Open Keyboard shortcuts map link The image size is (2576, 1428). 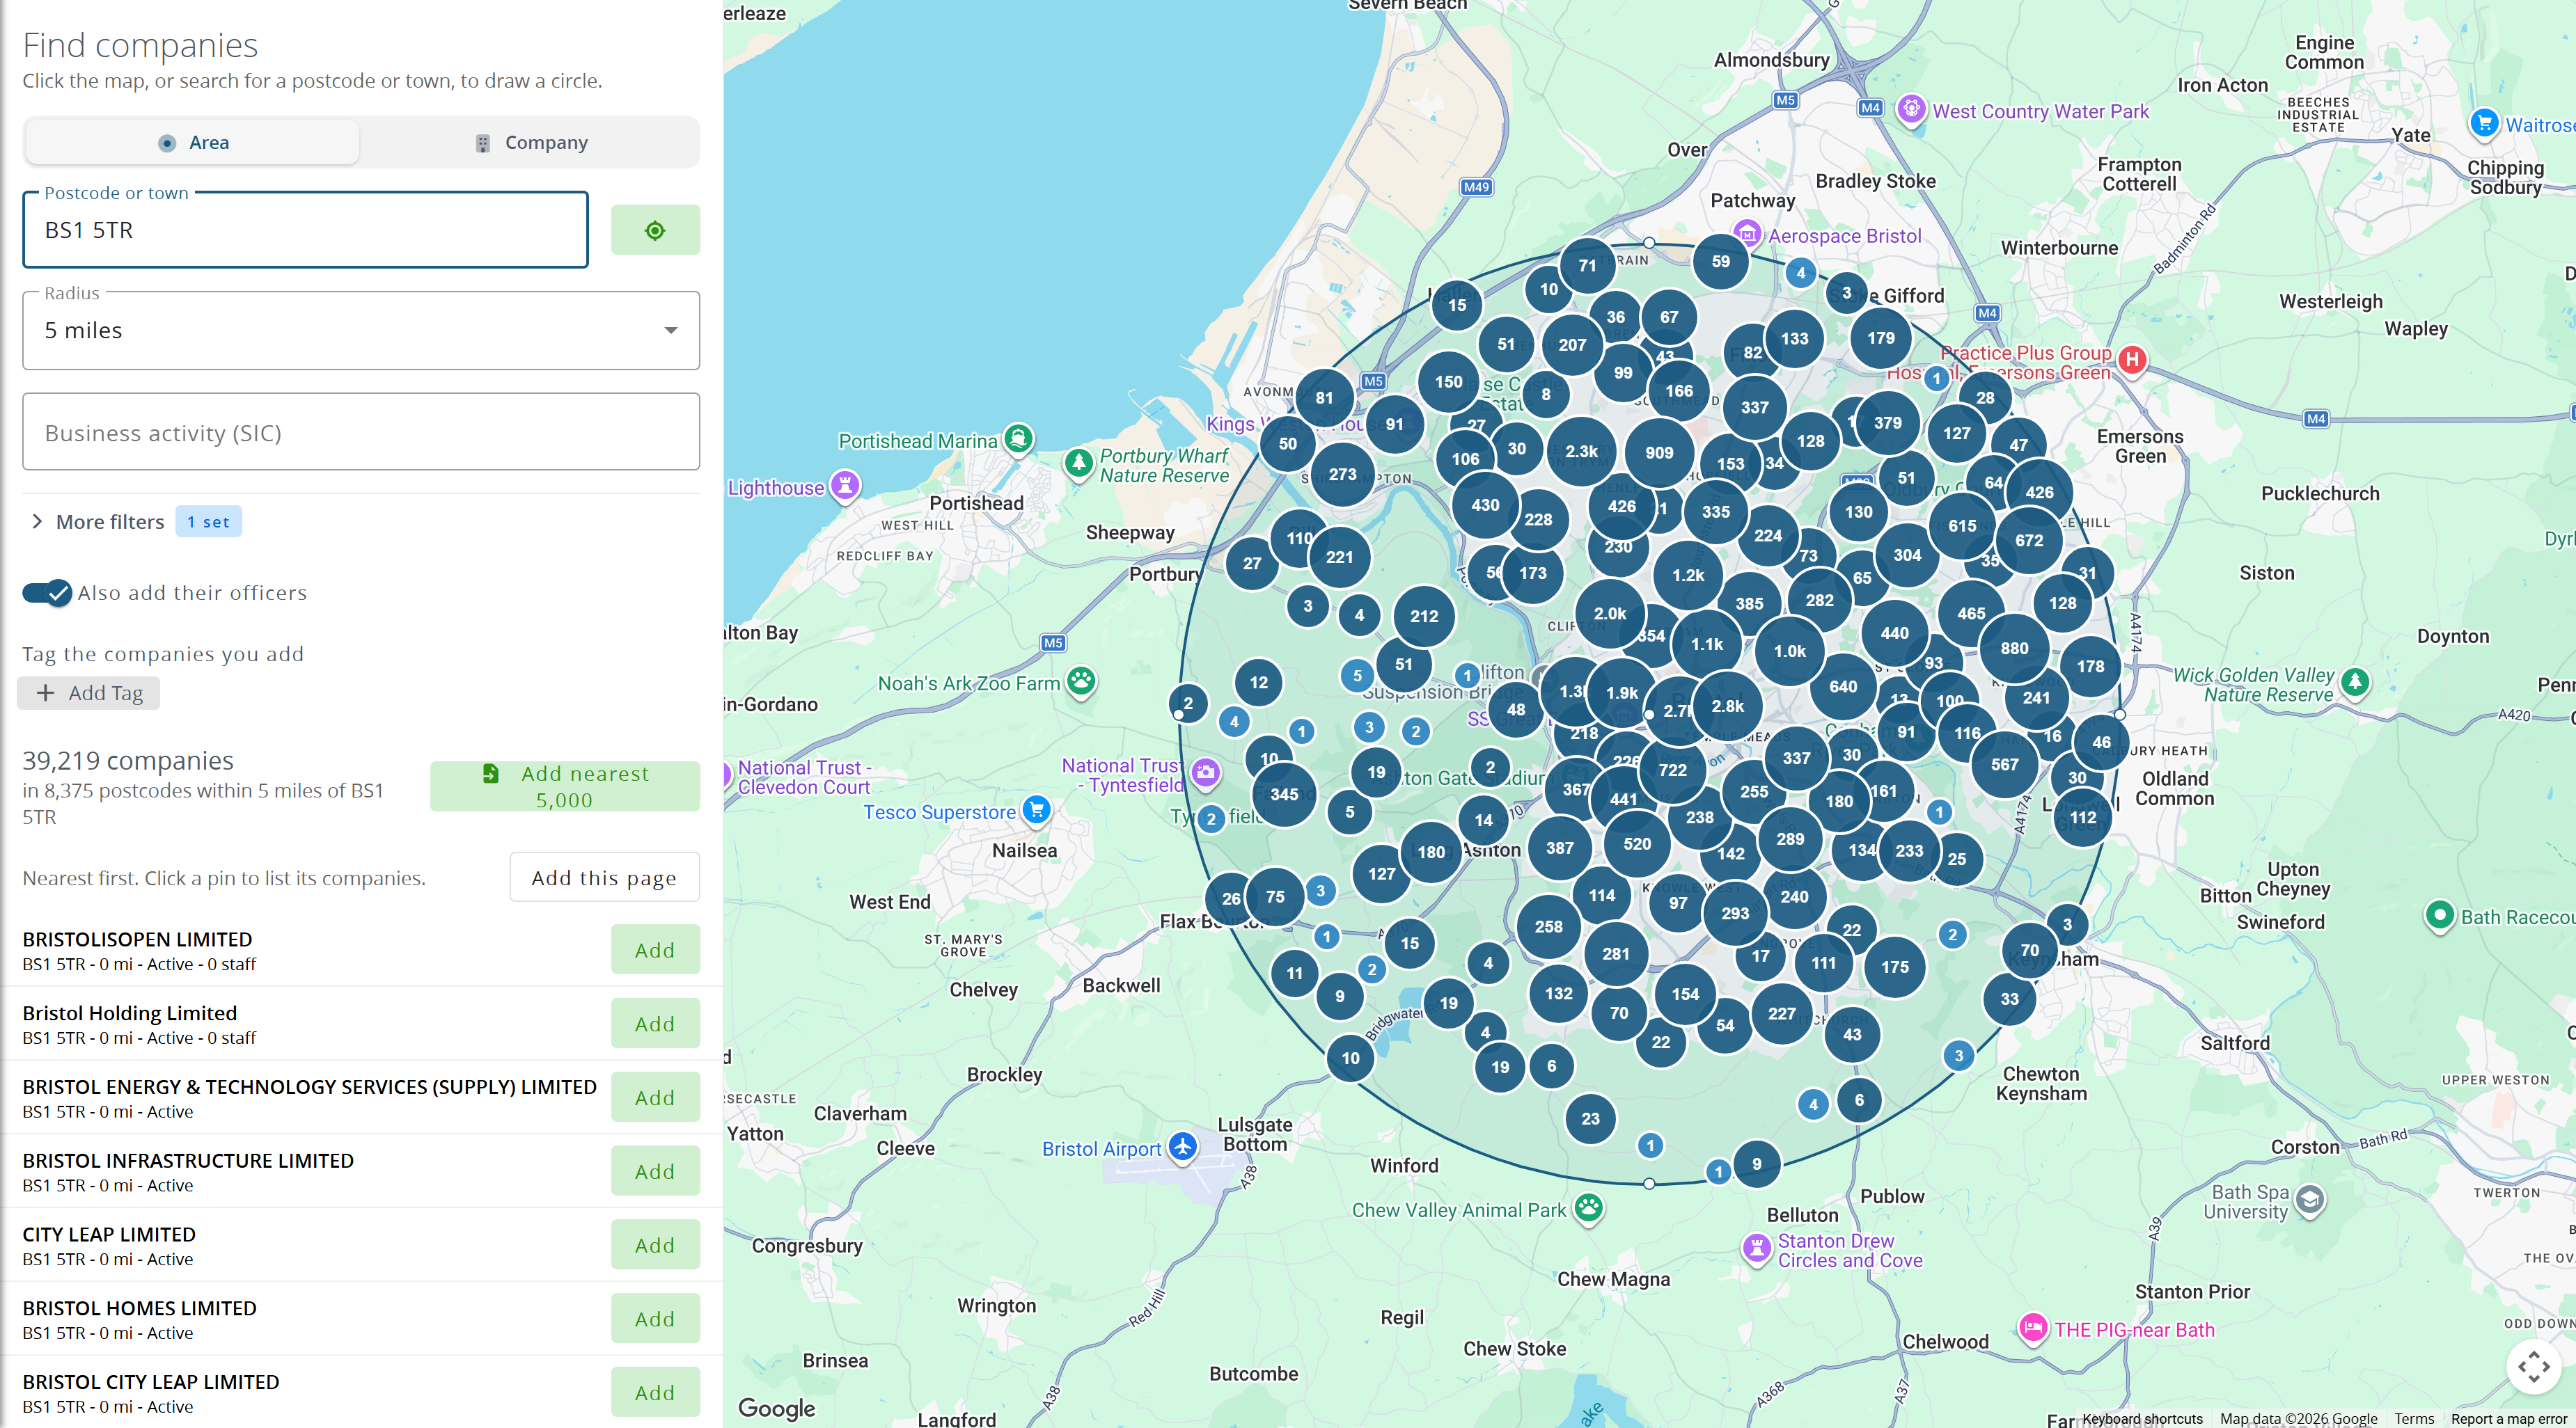pyautogui.click(x=2143, y=1419)
